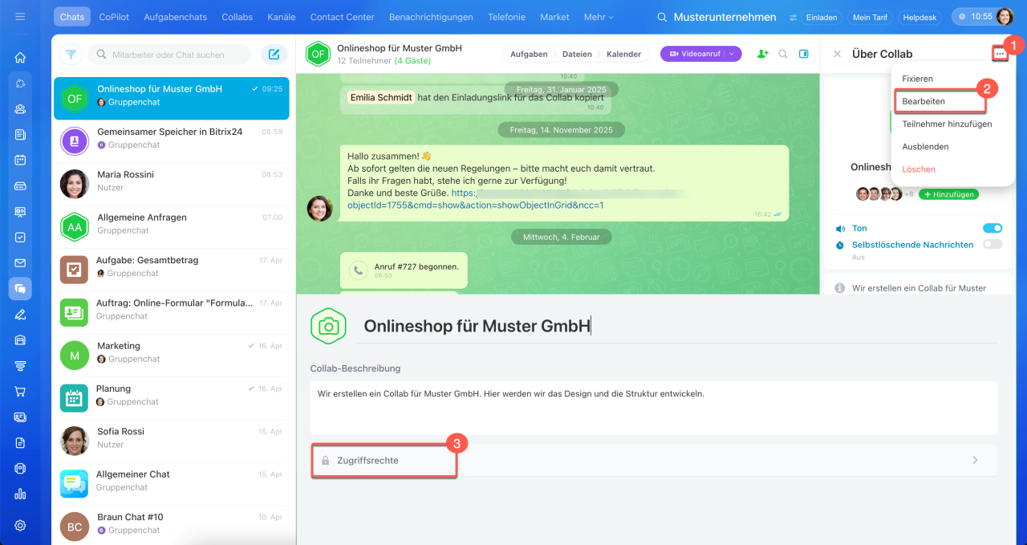Open the Sofia Rossi chat
The image size is (1027, 545).
[x=171, y=441]
